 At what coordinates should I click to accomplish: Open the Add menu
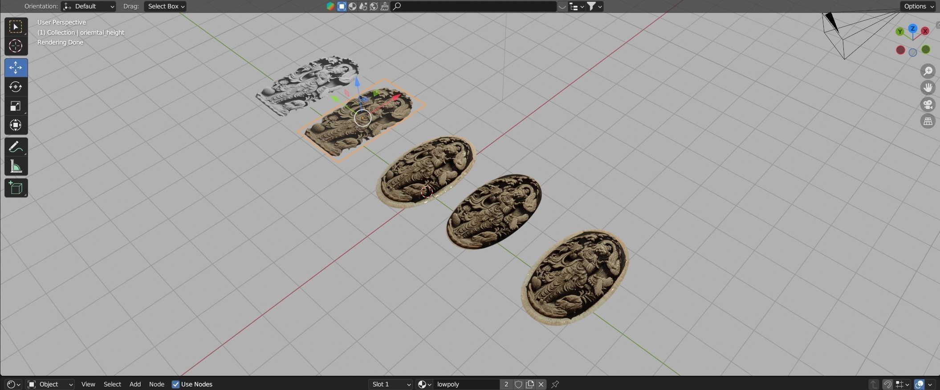[135, 384]
